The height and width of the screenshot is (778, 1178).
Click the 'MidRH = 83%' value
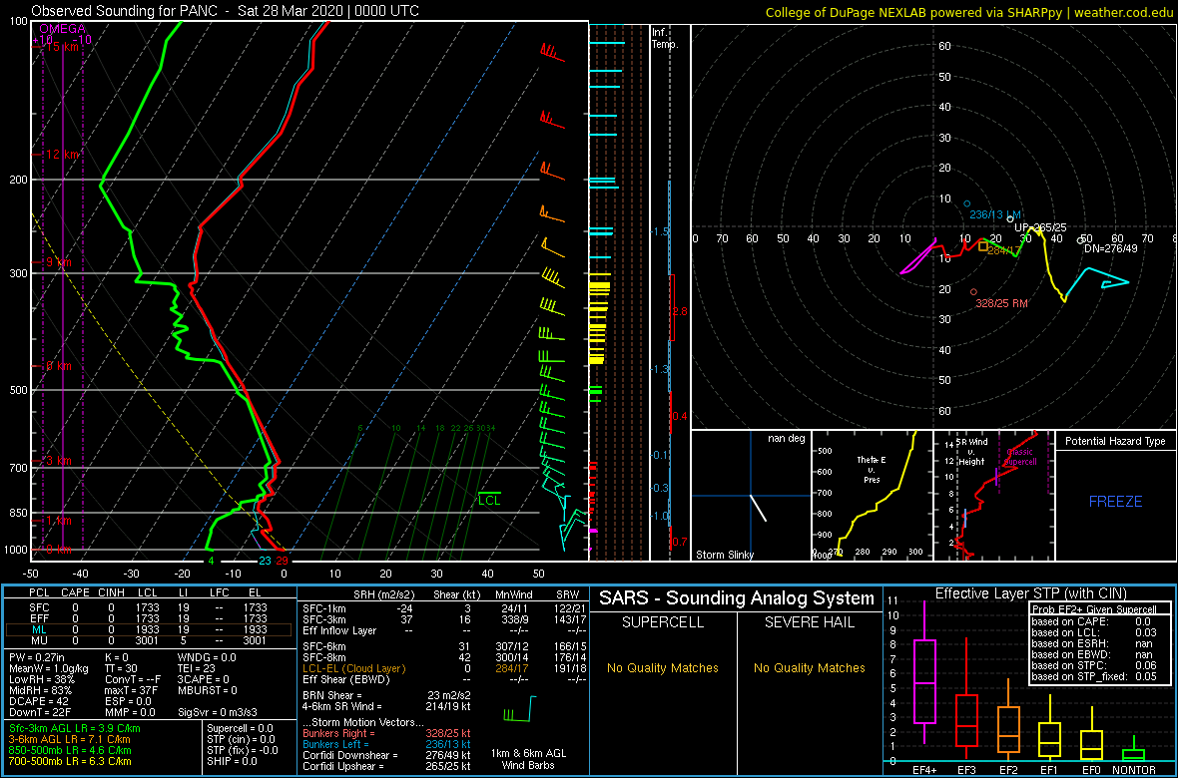tap(41, 689)
